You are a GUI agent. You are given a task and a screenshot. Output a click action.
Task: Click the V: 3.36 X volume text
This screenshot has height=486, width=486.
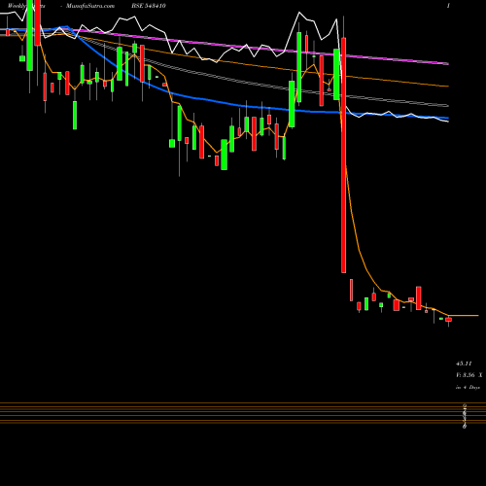[469, 375]
